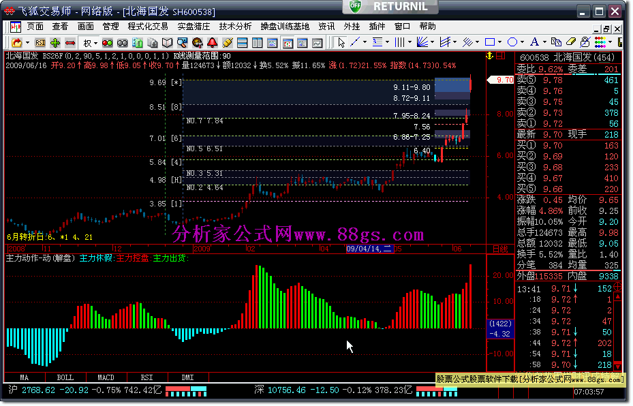
Task: Switch to the MA indicator tab
Action: tap(25, 377)
